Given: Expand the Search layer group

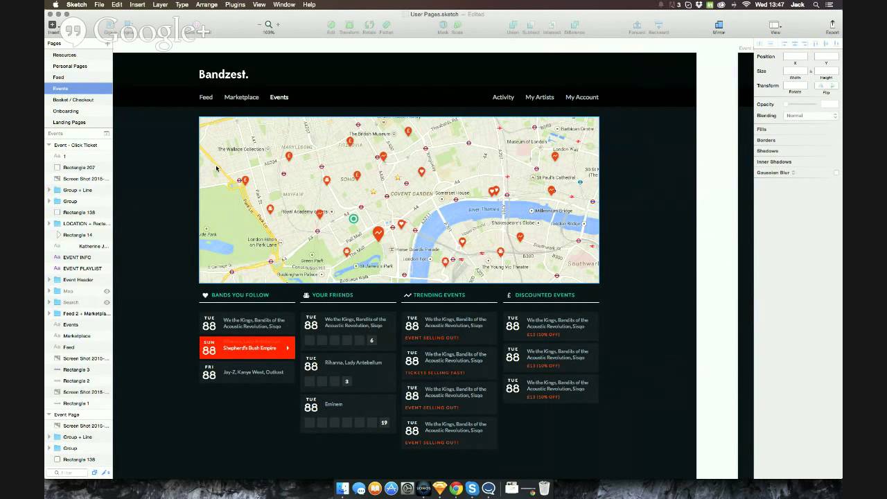Looking at the screenshot, I should [x=49, y=302].
